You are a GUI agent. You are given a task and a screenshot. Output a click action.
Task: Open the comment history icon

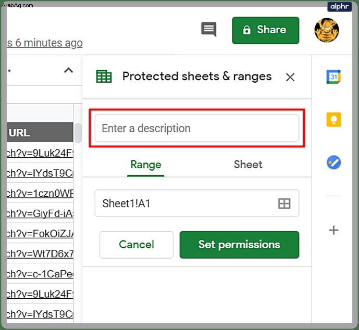point(208,29)
